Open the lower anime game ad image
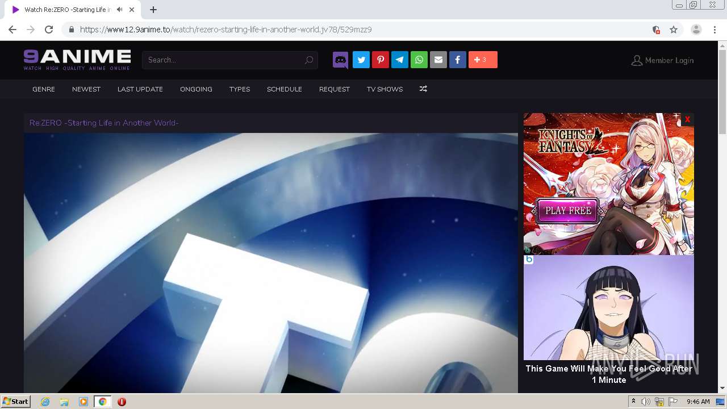This screenshot has width=727, height=409. tap(609, 307)
